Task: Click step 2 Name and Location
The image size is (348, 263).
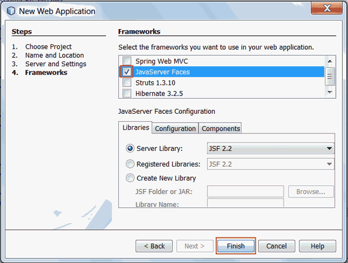Action: (x=55, y=55)
